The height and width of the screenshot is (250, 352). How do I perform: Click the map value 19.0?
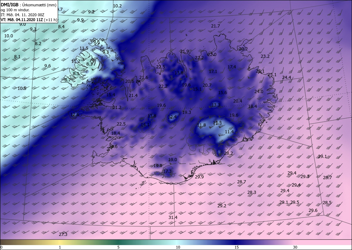click(x=172, y=159)
